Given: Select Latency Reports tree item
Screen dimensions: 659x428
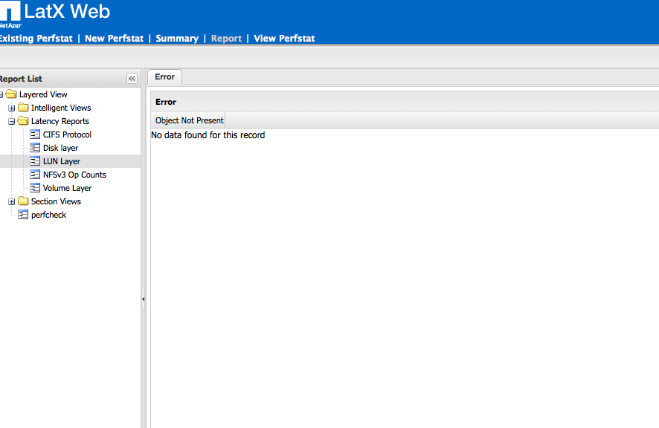Looking at the screenshot, I should click(60, 121).
